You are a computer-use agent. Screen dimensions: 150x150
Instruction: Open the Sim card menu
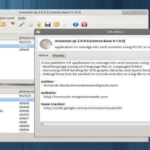(7, 18)
